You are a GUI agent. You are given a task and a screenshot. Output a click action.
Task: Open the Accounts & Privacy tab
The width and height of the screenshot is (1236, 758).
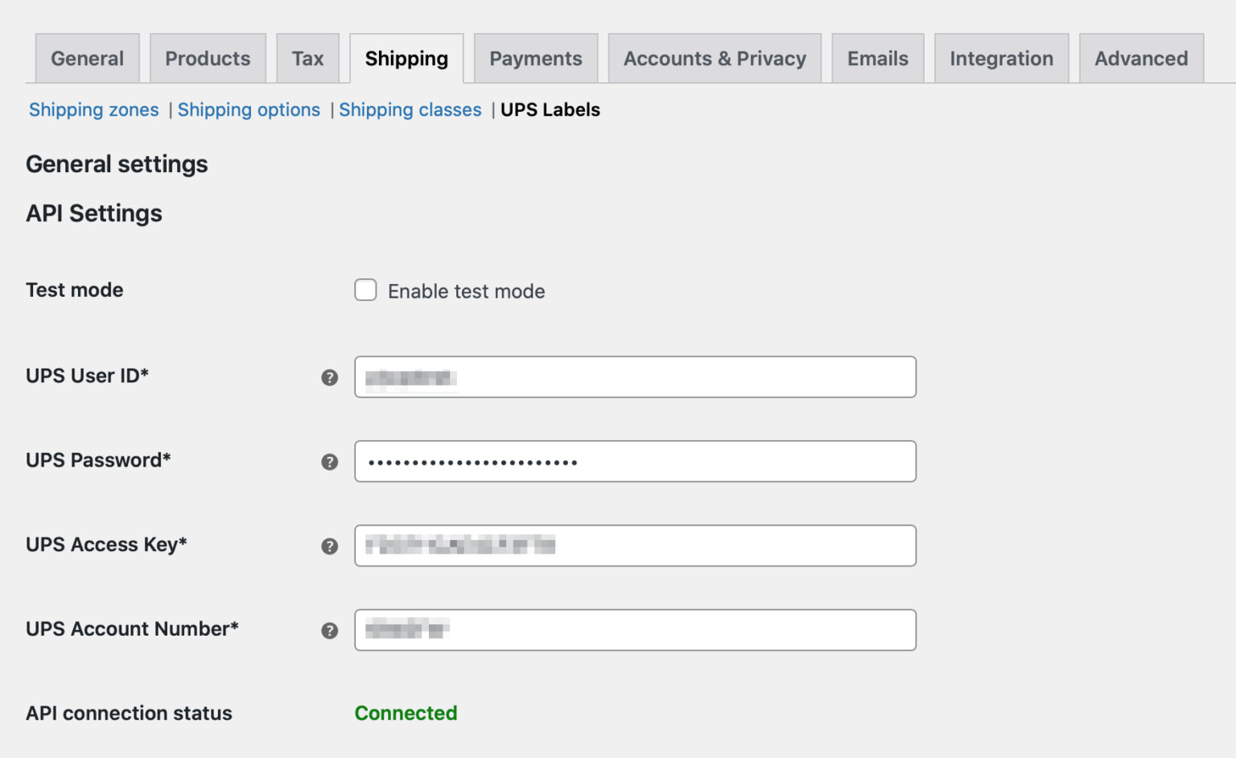pos(715,57)
